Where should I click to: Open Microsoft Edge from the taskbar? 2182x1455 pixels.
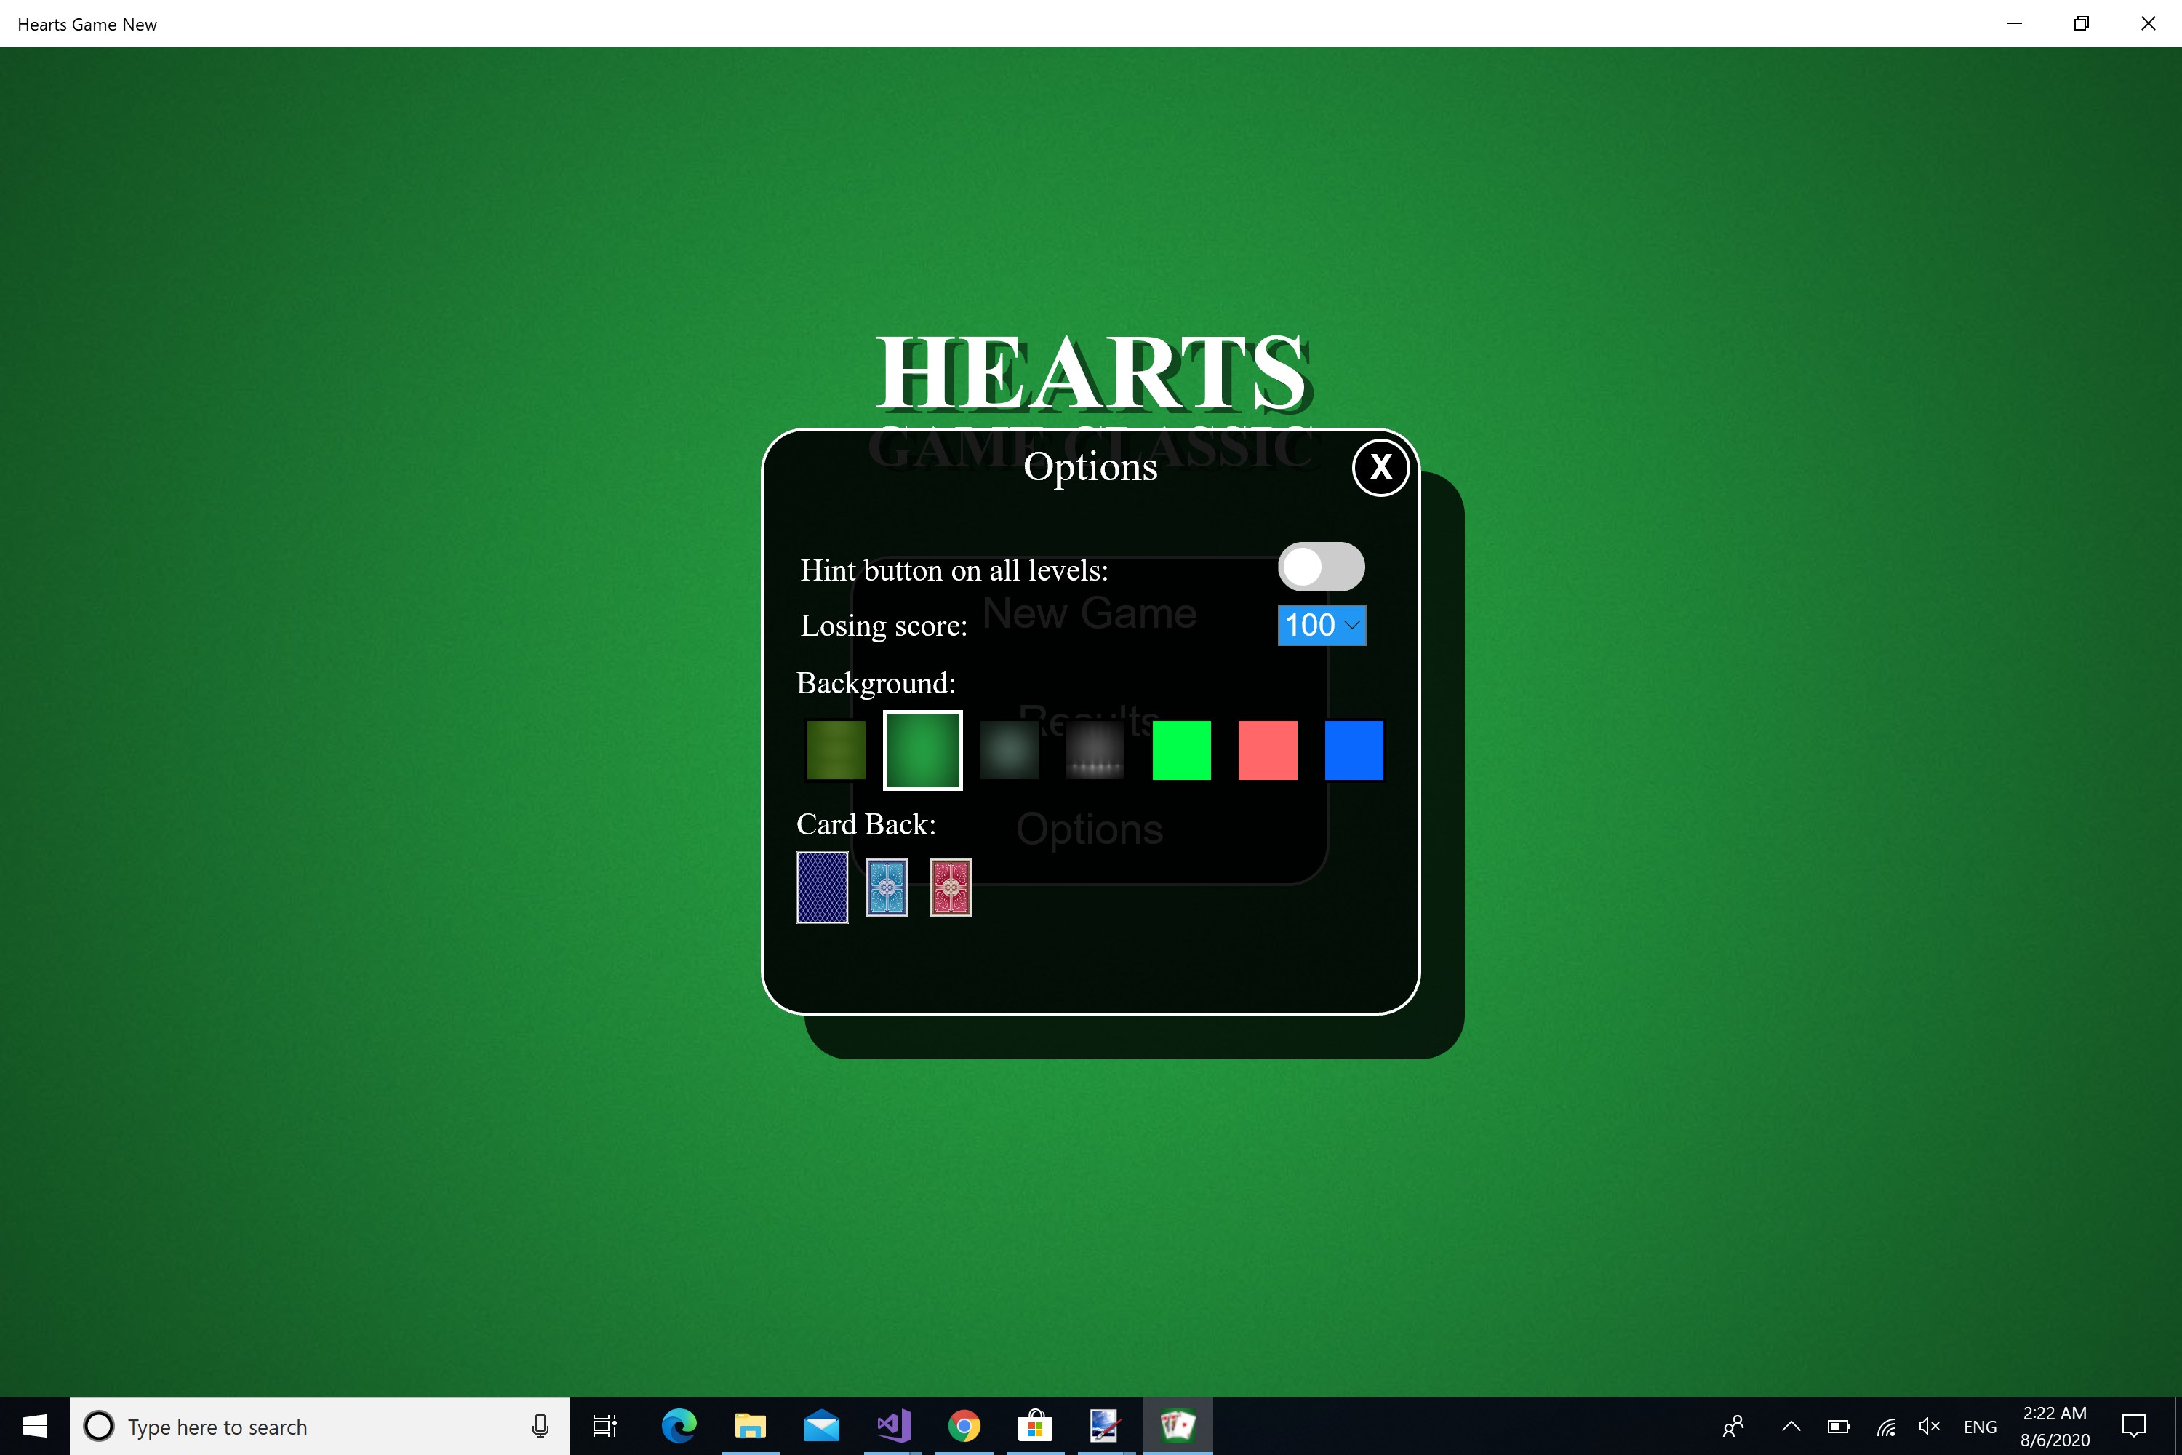679,1426
